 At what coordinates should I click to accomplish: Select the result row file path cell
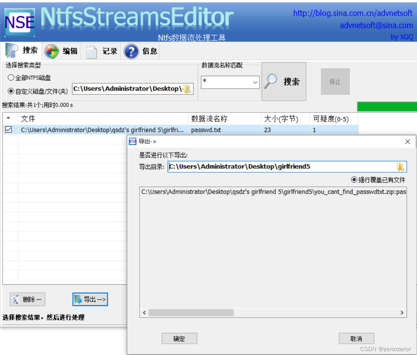pyautogui.click(x=102, y=130)
